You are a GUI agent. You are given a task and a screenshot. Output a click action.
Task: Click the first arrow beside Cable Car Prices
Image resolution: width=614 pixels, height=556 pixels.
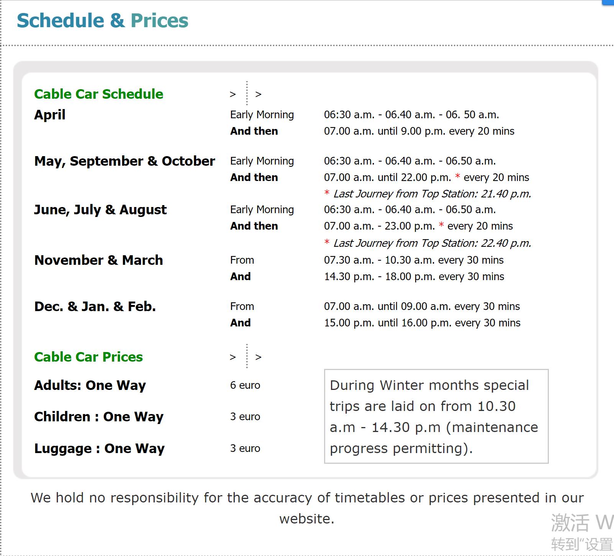pos(233,357)
